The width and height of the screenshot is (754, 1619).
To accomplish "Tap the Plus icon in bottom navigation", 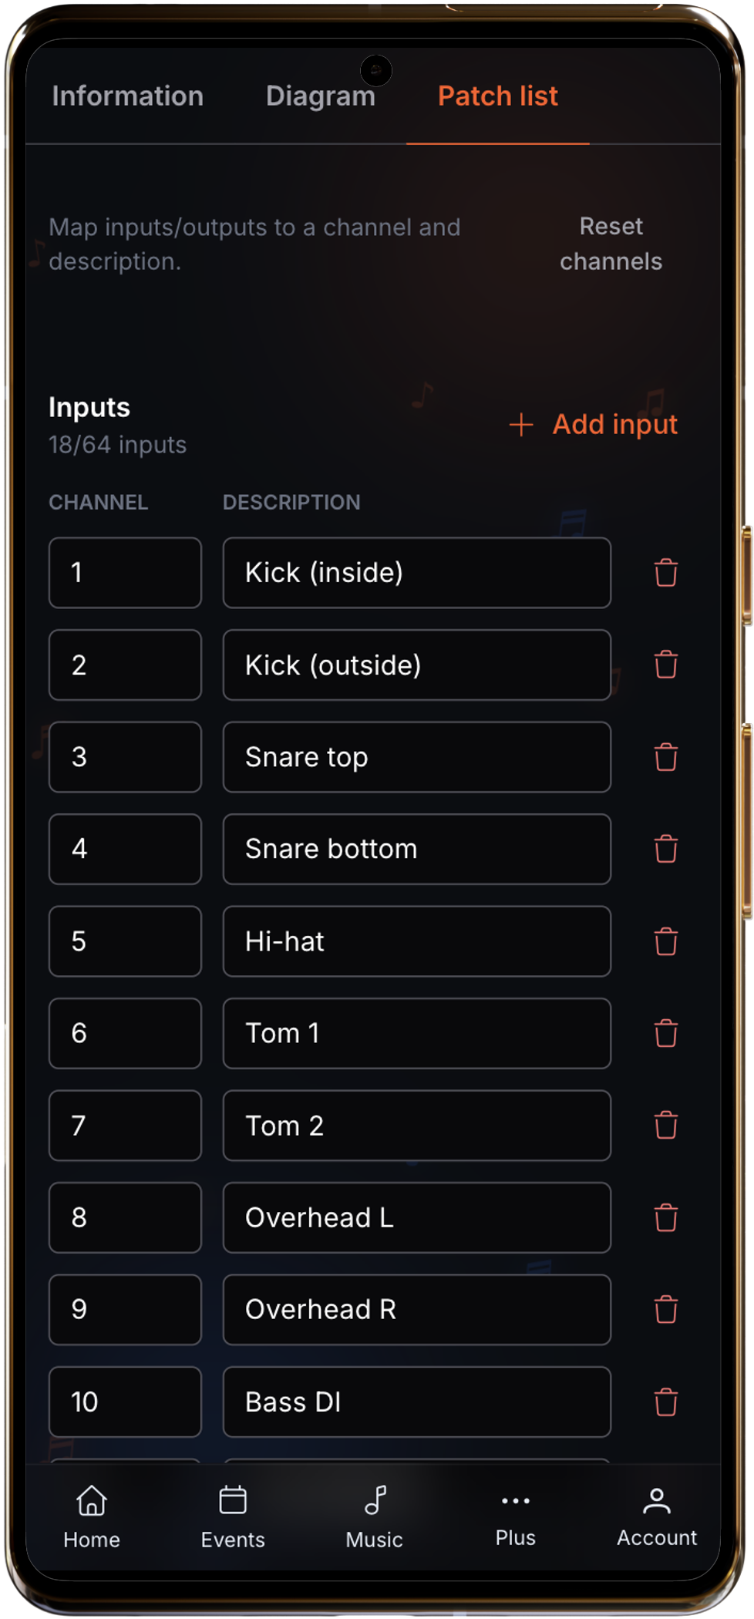I will coord(515,1515).
